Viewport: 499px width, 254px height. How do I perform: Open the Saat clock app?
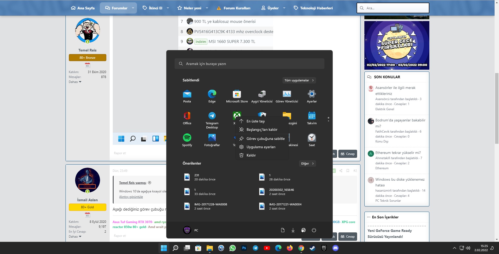(x=312, y=140)
